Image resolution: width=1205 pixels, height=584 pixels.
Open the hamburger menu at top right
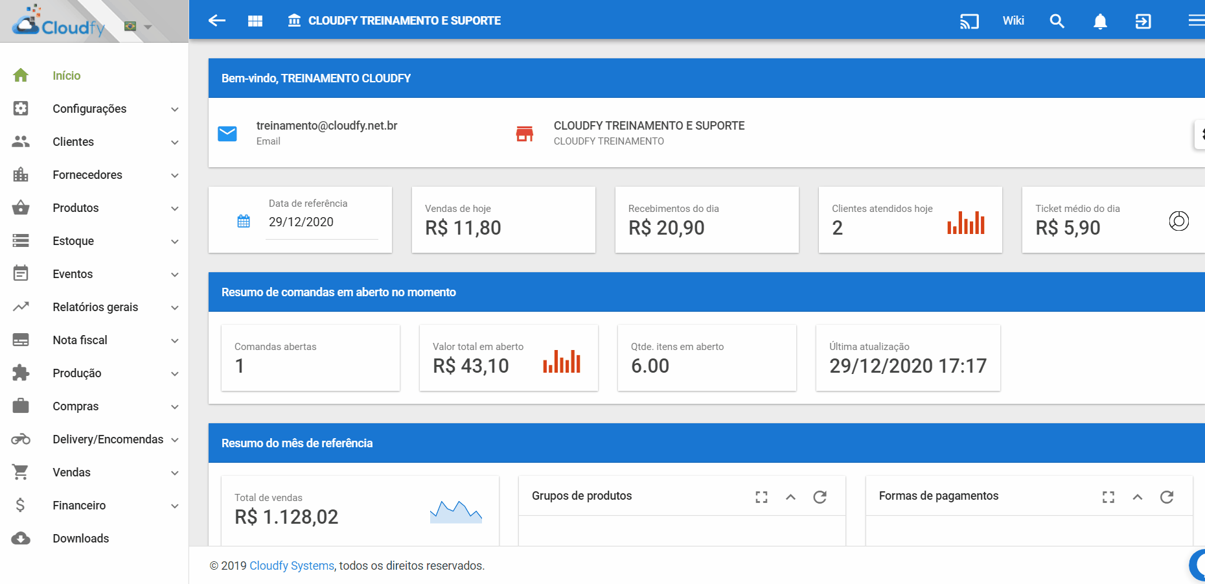click(1196, 21)
